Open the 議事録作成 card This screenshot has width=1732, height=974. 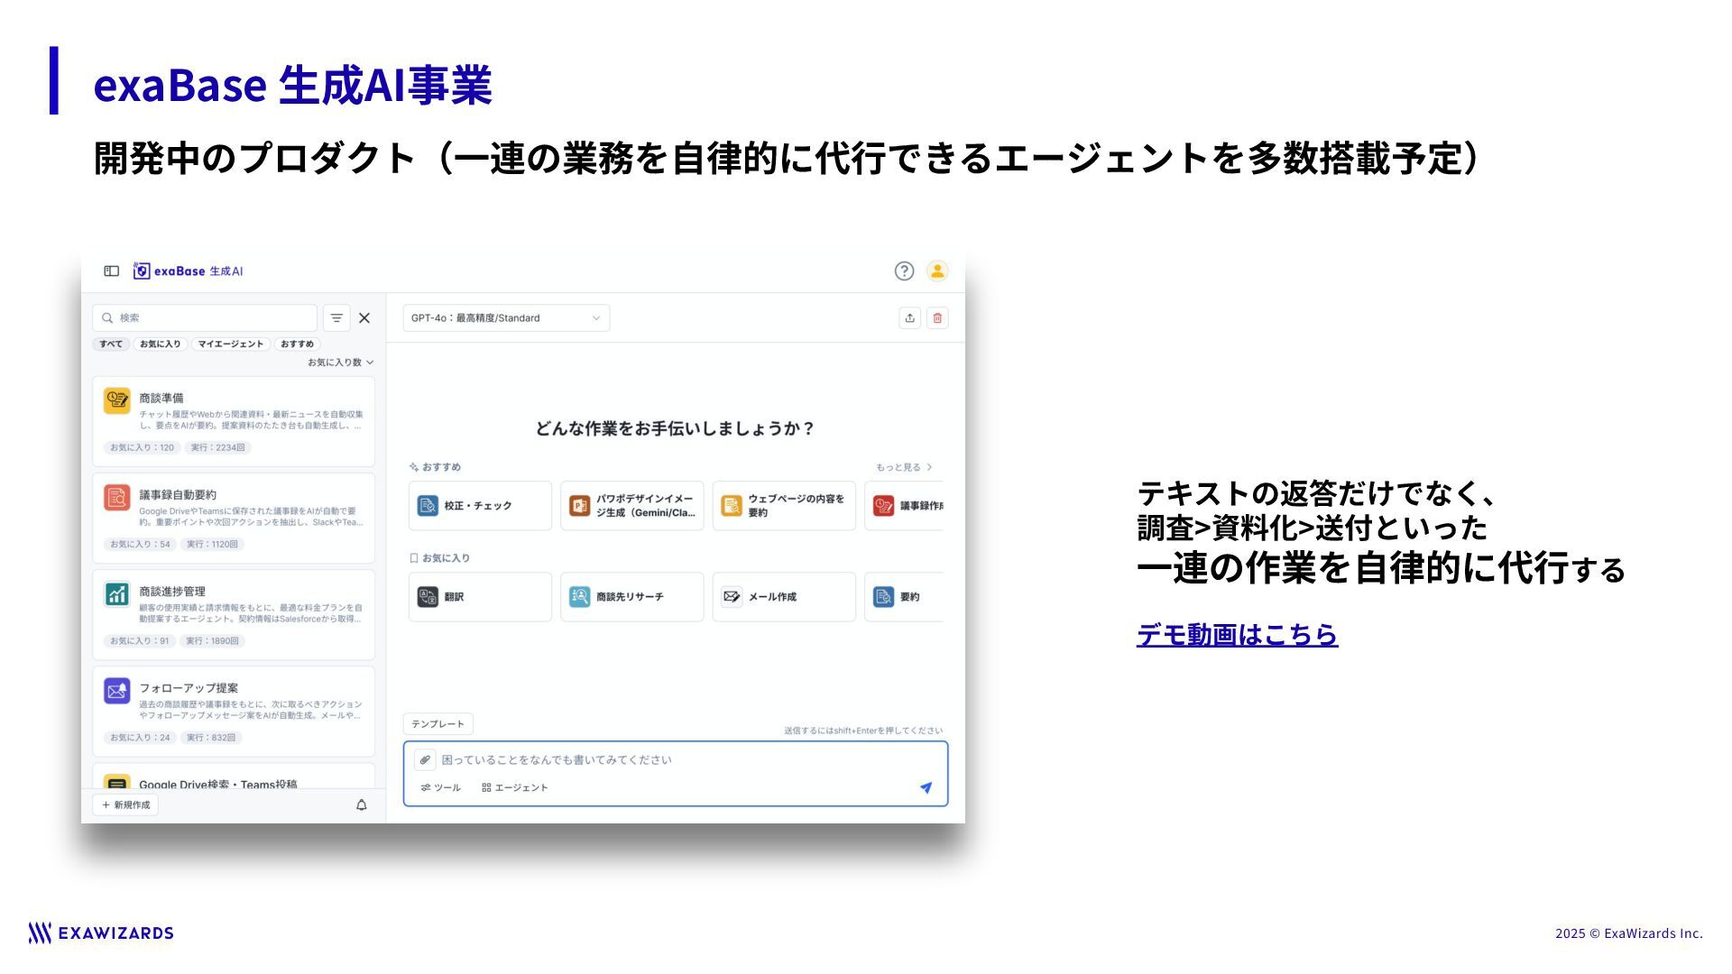click(905, 506)
